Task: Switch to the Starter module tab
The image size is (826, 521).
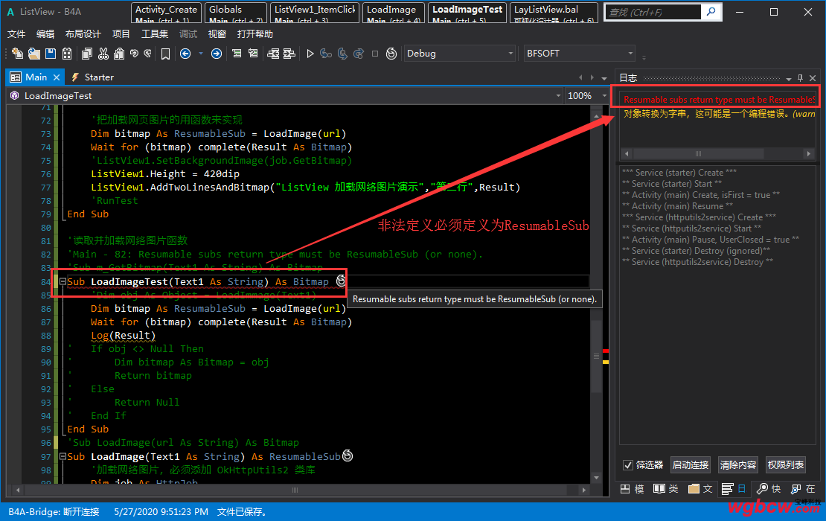Action: [x=93, y=77]
